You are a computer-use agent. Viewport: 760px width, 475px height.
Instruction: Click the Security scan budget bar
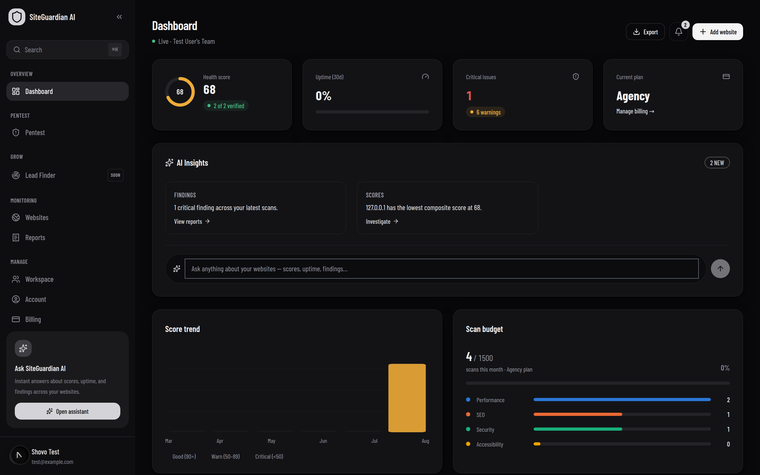622,429
